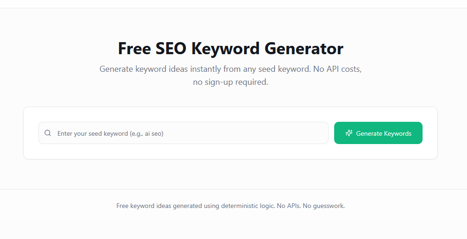Click the "no sign-up required." text
This screenshot has width=467, height=239.
(230, 83)
